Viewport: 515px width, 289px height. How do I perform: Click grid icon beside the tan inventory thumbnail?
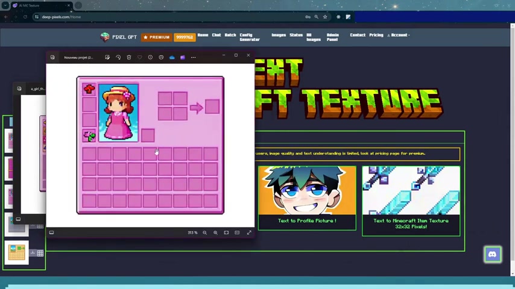pyautogui.click(x=40, y=253)
